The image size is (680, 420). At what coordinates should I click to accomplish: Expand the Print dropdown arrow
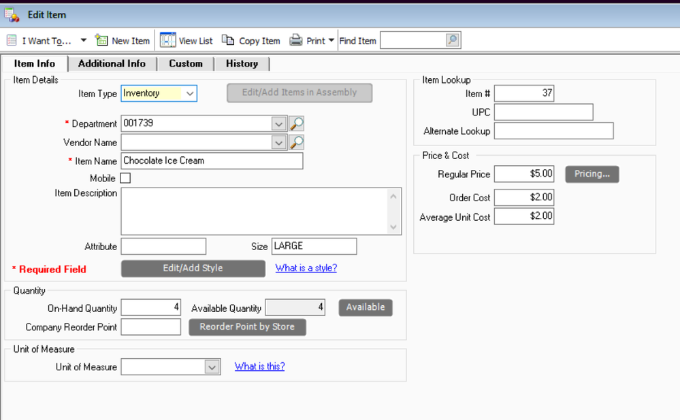tap(331, 40)
